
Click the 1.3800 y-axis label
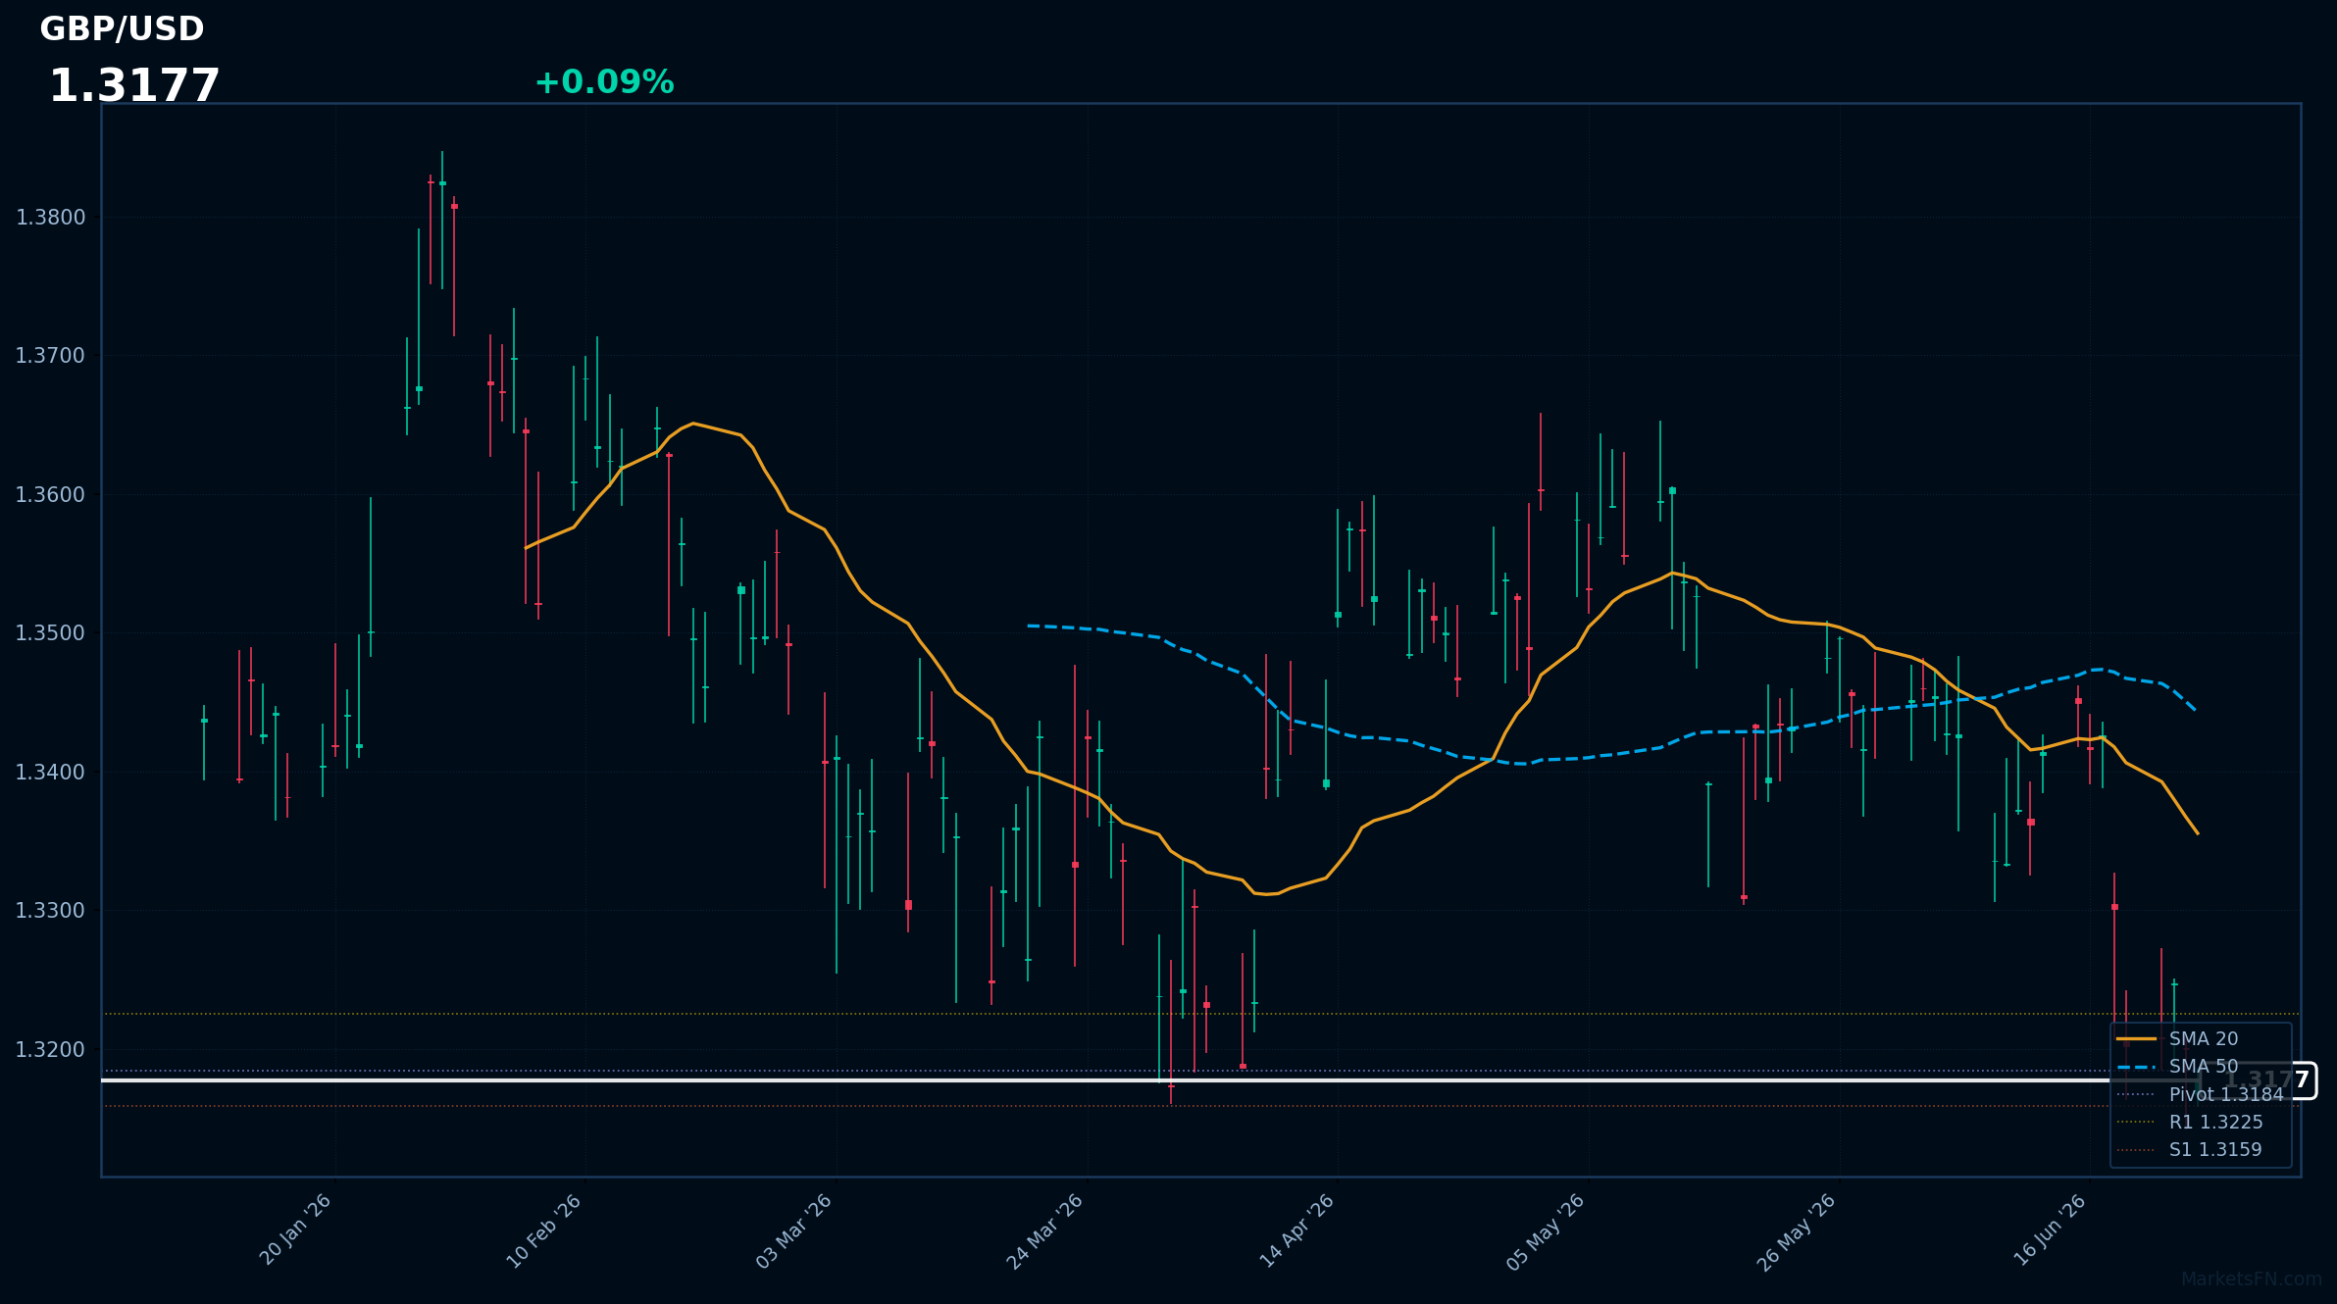[51, 218]
